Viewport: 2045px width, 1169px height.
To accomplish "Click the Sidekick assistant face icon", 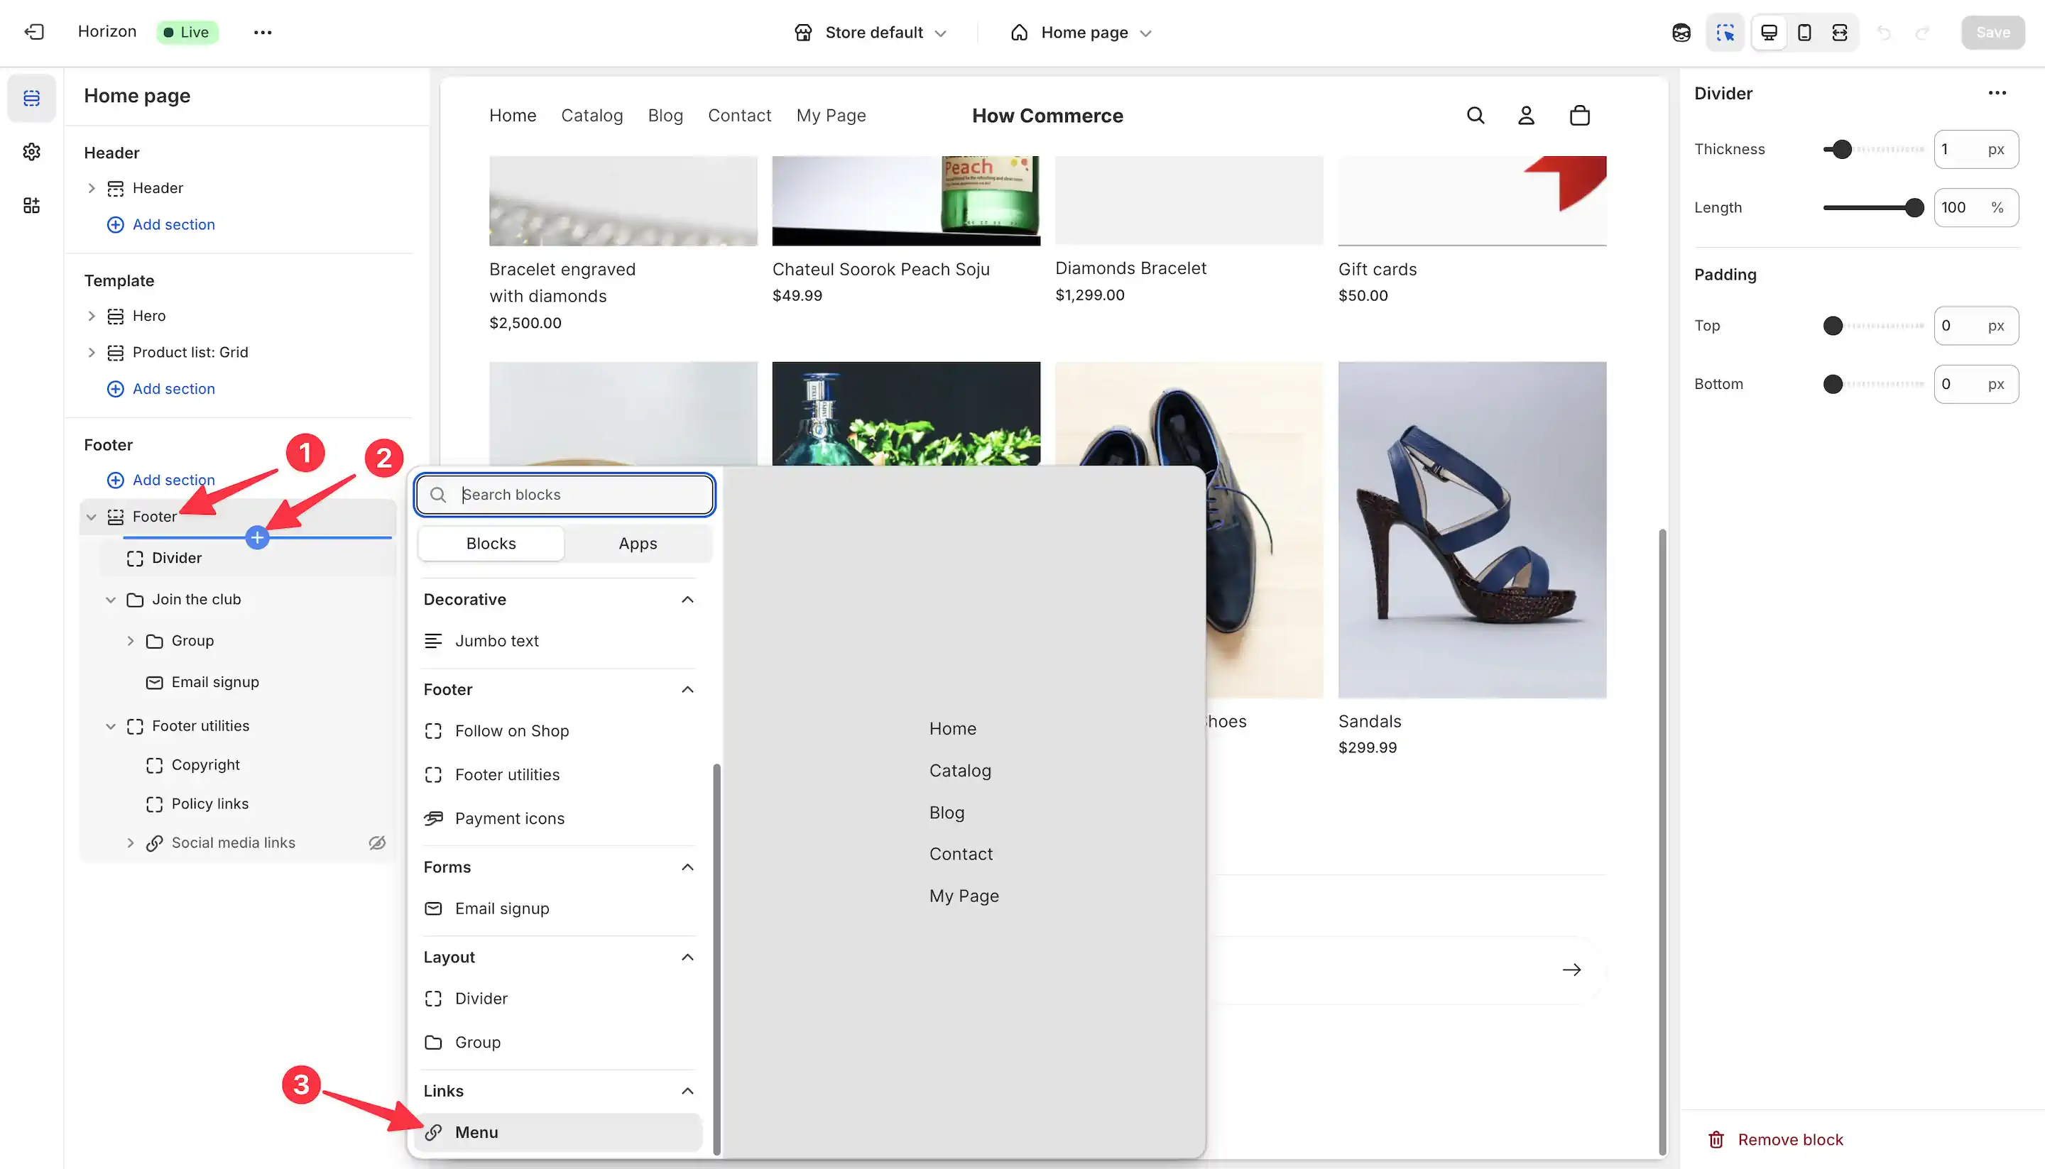I will 1681,32.
